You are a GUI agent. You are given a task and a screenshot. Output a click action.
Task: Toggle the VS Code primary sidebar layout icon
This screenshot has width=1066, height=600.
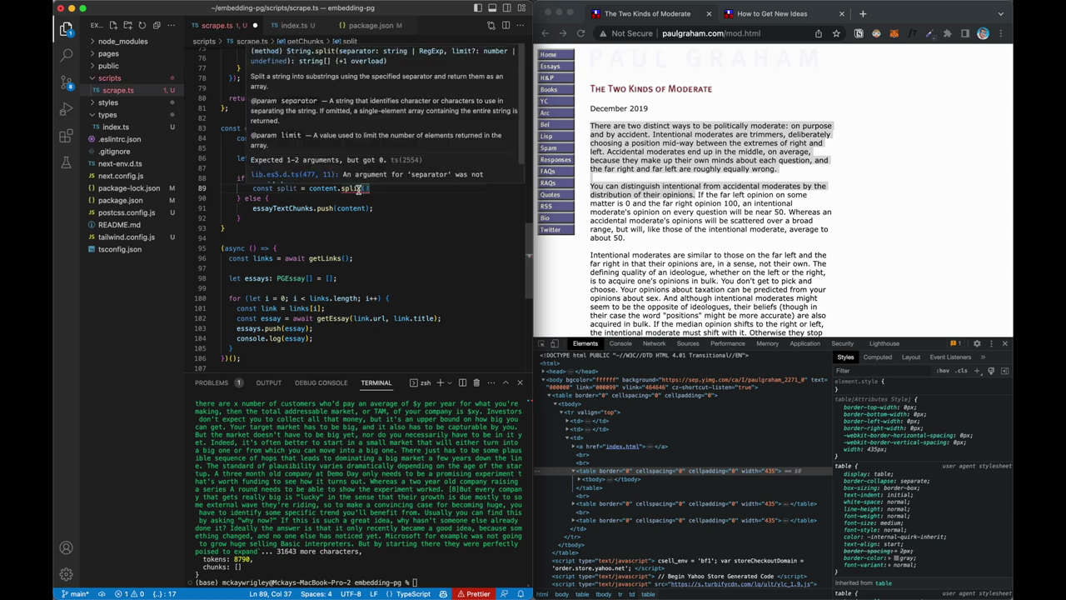[478, 8]
